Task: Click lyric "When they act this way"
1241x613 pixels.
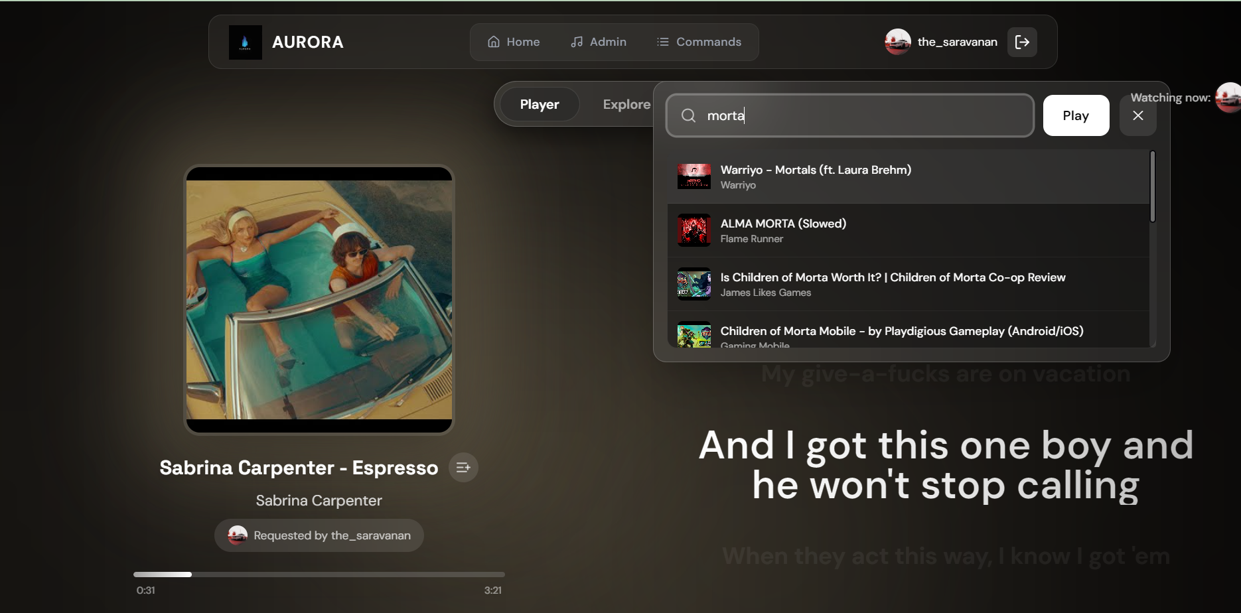Action: pos(946,556)
